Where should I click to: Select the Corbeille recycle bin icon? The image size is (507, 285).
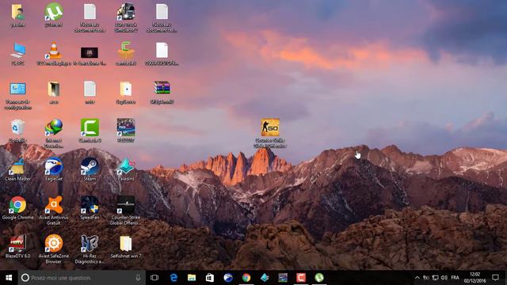pyautogui.click(x=17, y=127)
